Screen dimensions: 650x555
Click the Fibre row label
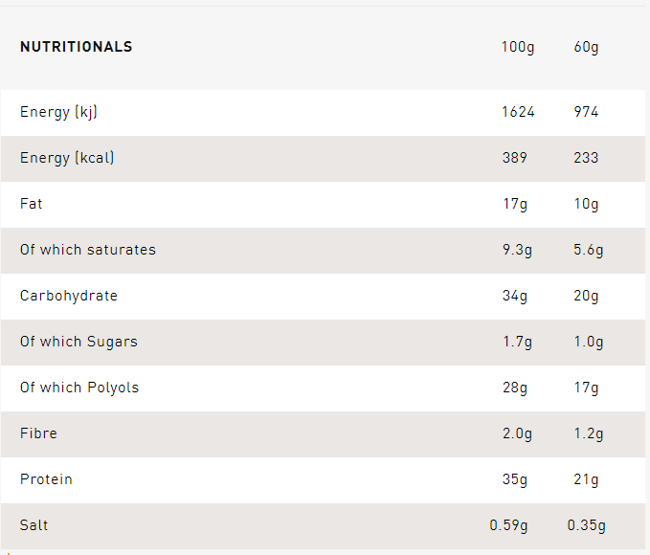click(x=38, y=433)
